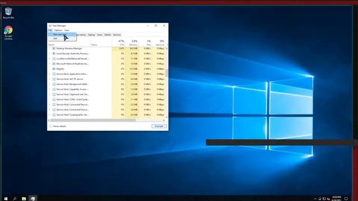Expand Service Host: Background Intelli row
Screen dimensions: 358x201
pos(50,84)
